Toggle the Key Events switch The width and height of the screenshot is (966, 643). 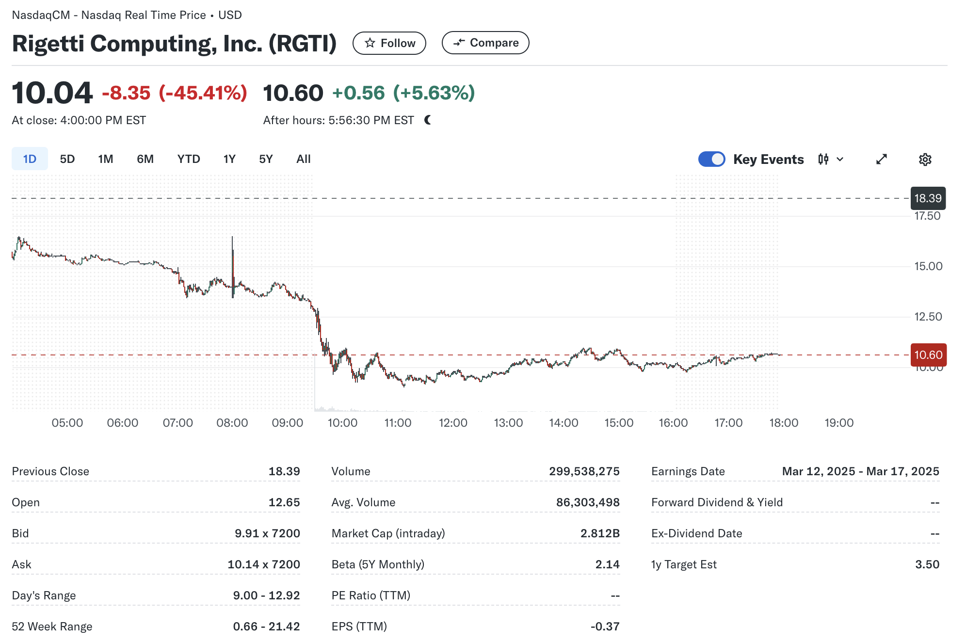[711, 159]
